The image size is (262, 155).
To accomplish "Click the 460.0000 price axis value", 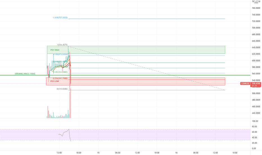I will (x=256, y=107).
